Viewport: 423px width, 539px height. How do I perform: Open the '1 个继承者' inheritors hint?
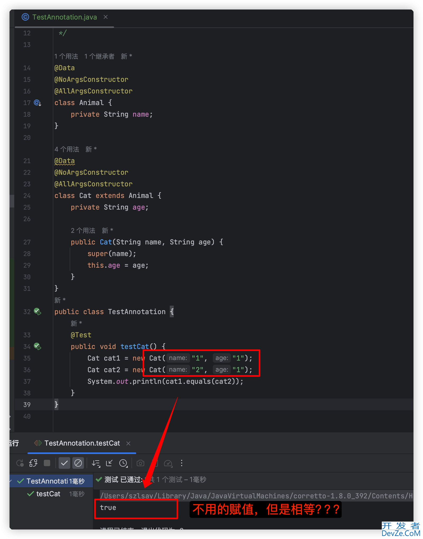pos(99,56)
